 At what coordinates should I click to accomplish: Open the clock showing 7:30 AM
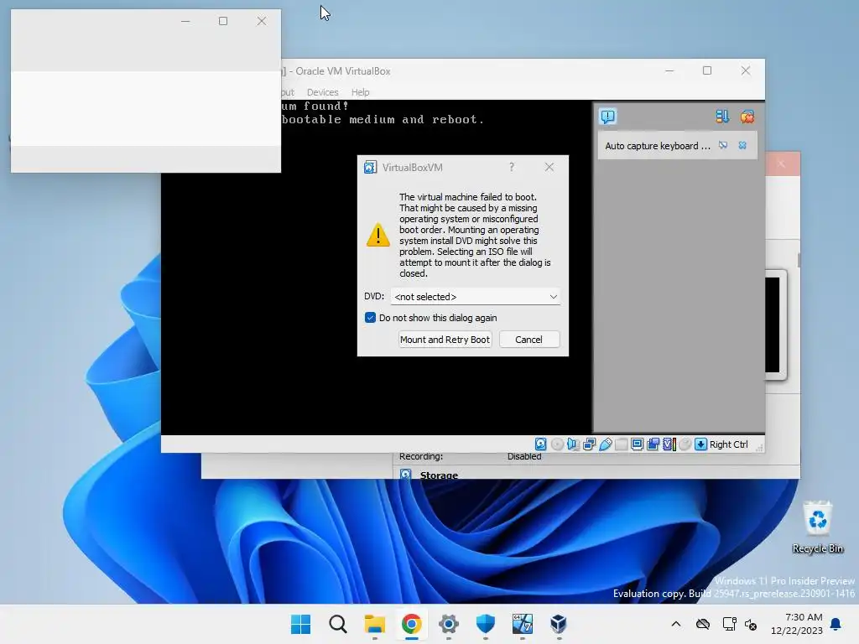(797, 624)
